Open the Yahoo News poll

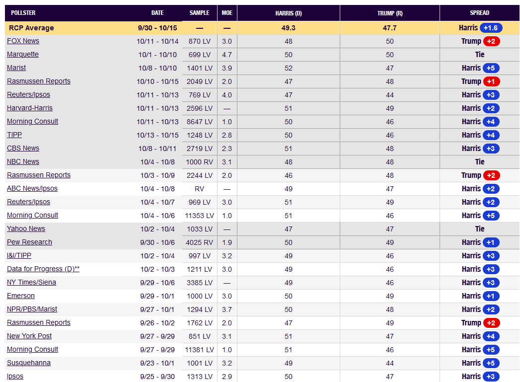26,229
